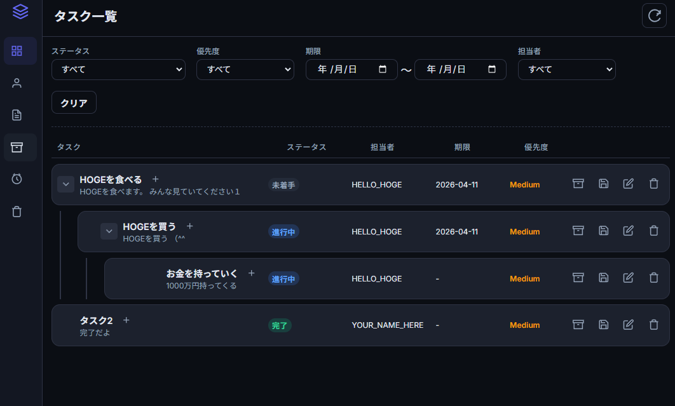Screen dimensions: 675x406
Task: Save the HOGEを買う task
Action: [604, 231]
